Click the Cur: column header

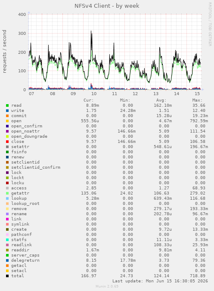[89, 100]
